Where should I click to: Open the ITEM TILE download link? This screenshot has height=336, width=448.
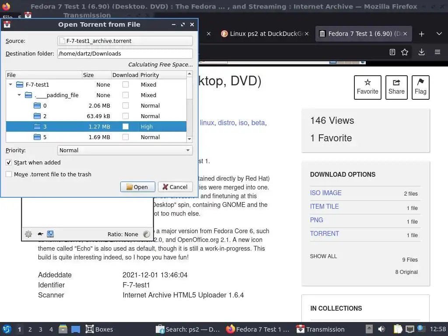[324, 206]
